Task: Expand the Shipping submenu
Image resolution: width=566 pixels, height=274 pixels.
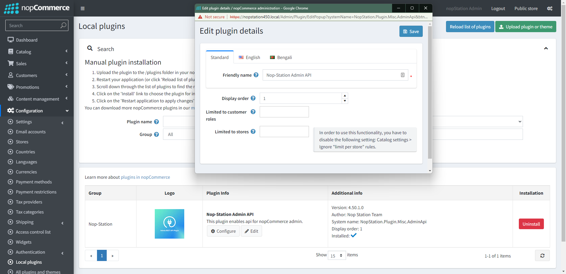Action: tap(37, 222)
